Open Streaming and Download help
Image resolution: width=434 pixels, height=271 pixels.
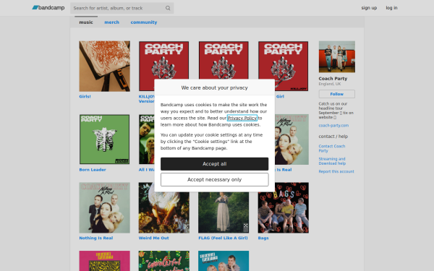click(x=332, y=161)
